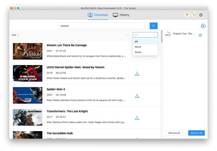Download Transformers: The Last Knight
Viewport: 217px width, 151px height.
137,118
